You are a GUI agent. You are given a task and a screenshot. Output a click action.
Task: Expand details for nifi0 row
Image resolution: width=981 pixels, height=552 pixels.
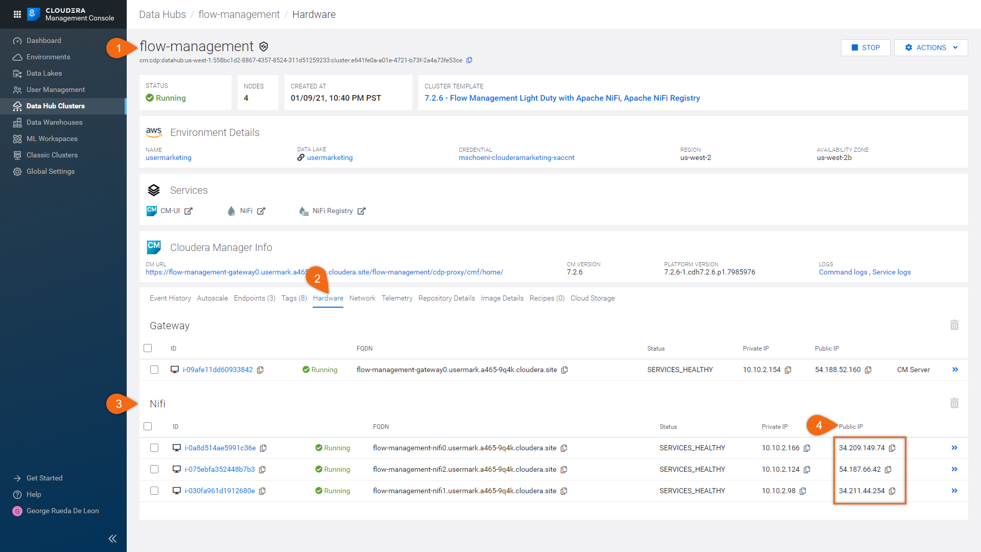[x=954, y=448]
